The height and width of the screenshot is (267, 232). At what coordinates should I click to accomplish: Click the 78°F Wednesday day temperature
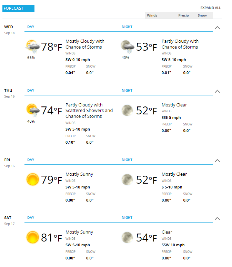click(51, 47)
